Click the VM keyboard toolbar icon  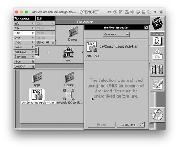[x=110, y=12]
